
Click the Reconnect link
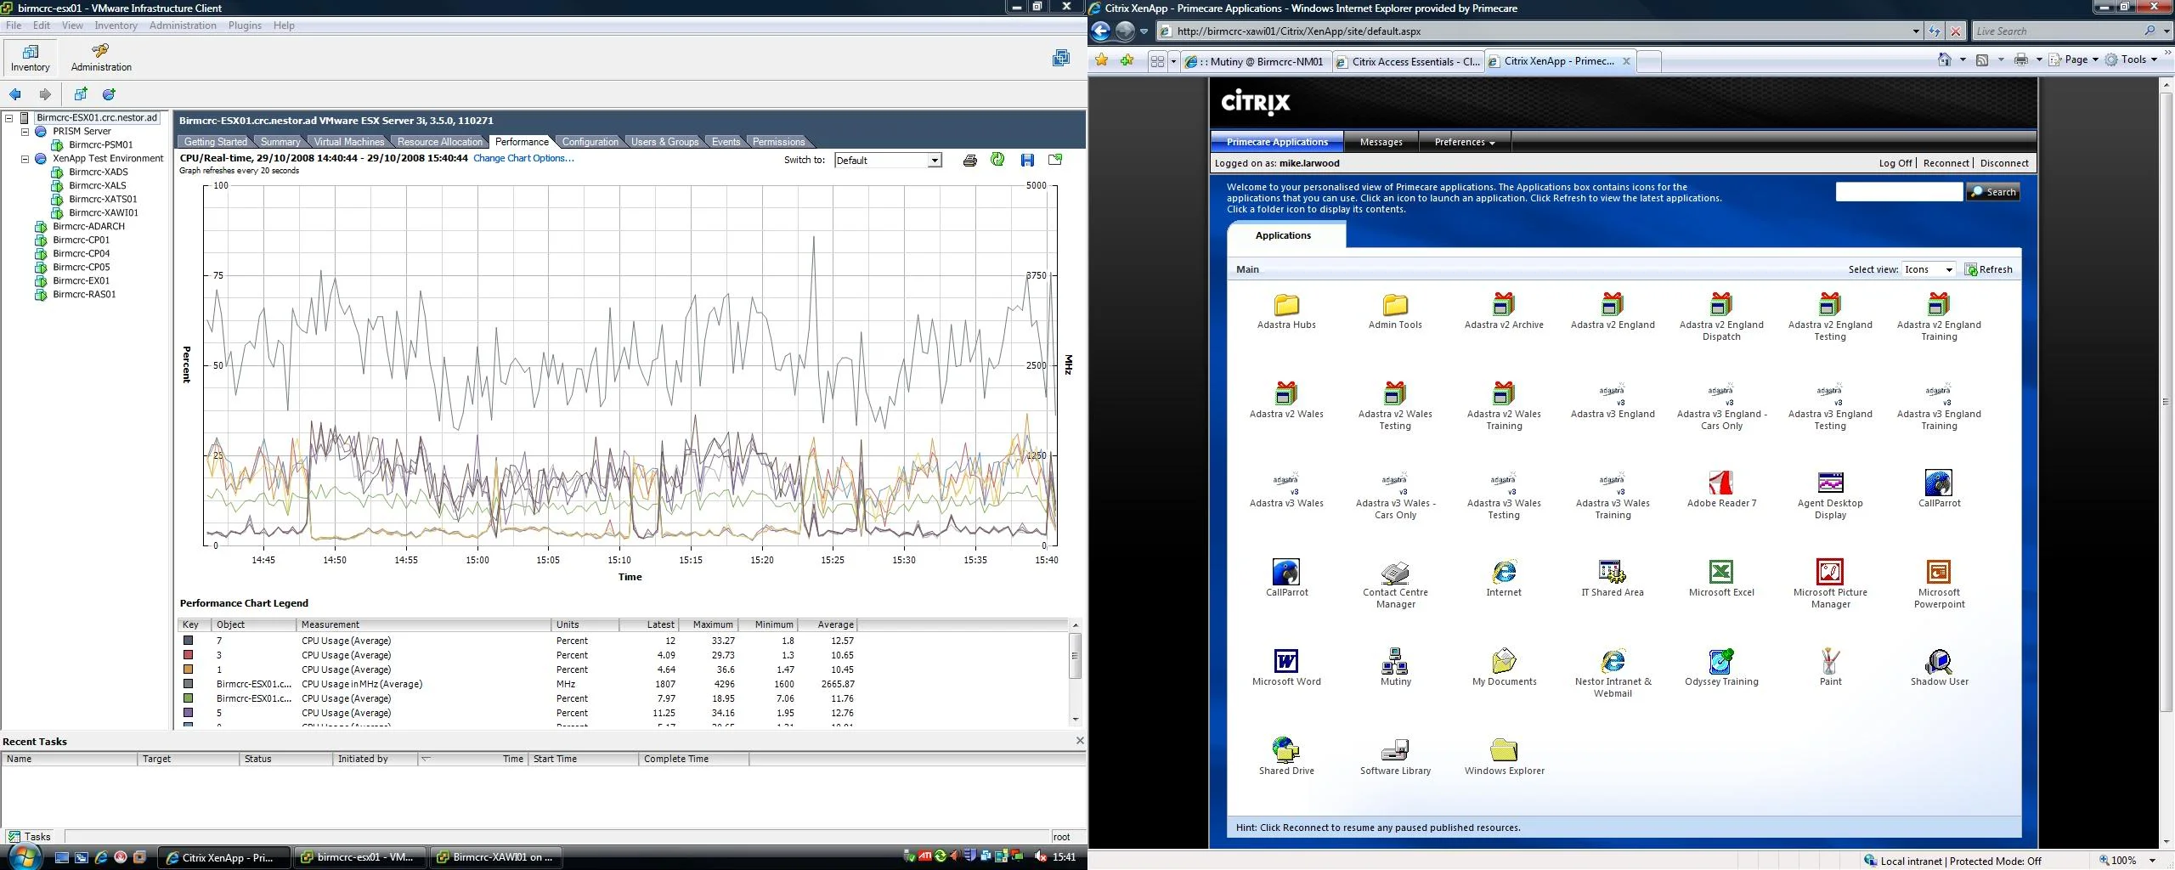tap(1946, 163)
